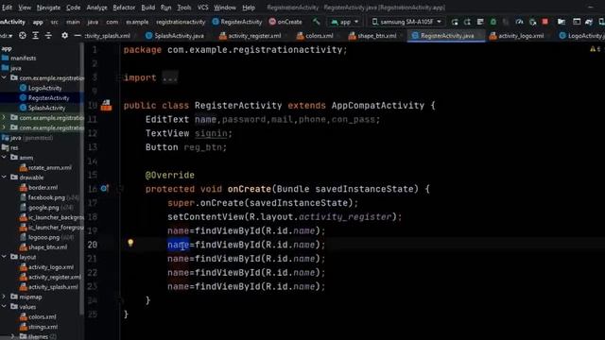Click related XML file gutter icon on line 10
Image resolution: width=605 pixels, height=340 pixels.
106,105
